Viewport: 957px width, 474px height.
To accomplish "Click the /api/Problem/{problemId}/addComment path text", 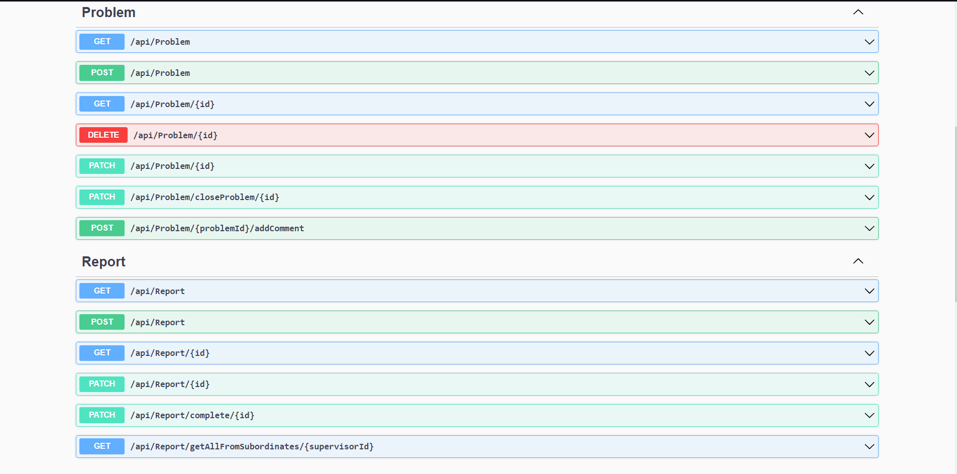I will [217, 229].
